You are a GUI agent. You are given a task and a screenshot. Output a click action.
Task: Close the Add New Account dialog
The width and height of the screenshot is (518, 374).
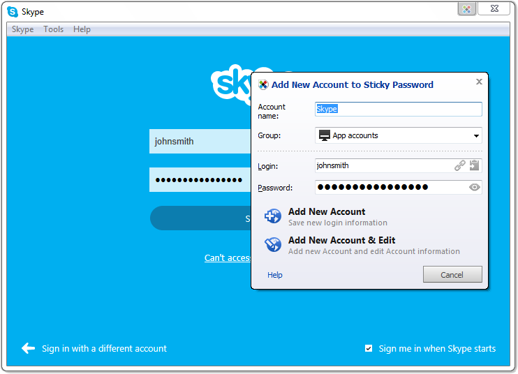[x=479, y=82]
